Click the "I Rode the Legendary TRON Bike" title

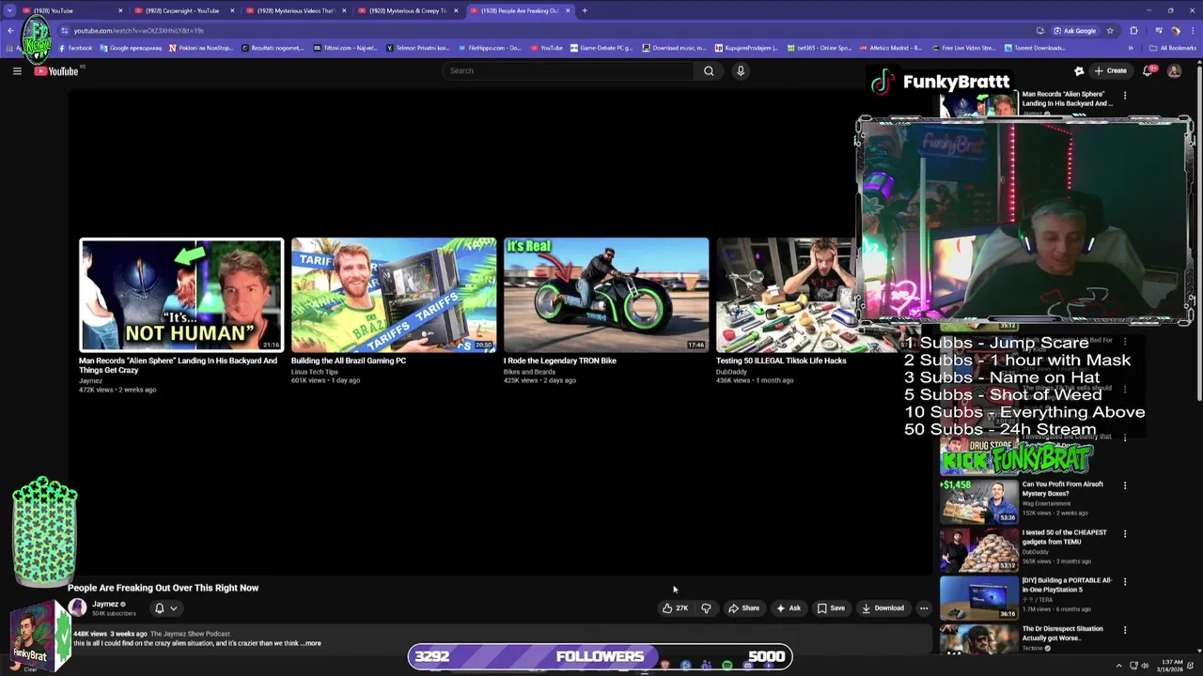(x=559, y=361)
